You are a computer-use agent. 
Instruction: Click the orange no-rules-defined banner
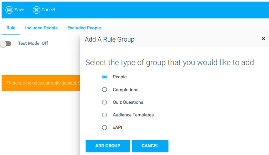click(x=41, y=83)
